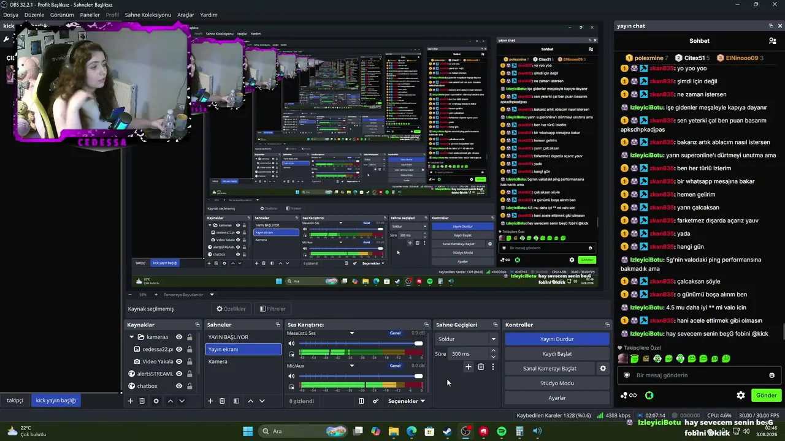Image resolution: width=785 pixels, height=441 pixels.
Task: Open Ayarlar settings button
Action: (557, 398)
